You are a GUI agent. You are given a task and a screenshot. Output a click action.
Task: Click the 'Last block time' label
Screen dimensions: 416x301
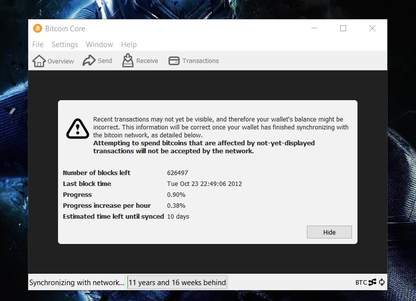click(87, 183)
